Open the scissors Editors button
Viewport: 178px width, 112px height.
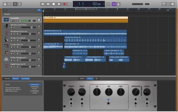pyautogui.click(x=20, y=4)
